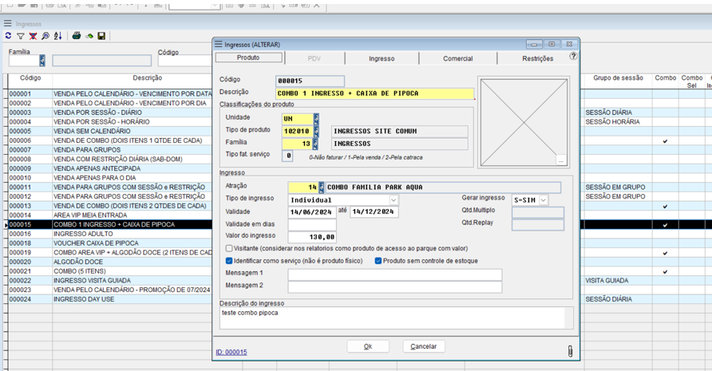This screenshot has height=371, width=712.
Task: Click the clear filter icon with red X
Action: click(33, 36)
